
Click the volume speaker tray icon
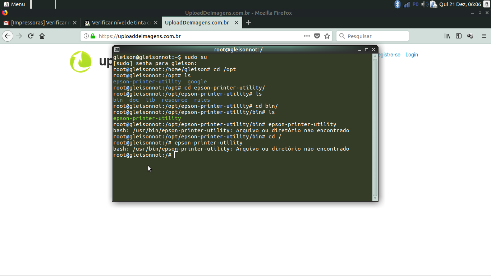point(425,4)
